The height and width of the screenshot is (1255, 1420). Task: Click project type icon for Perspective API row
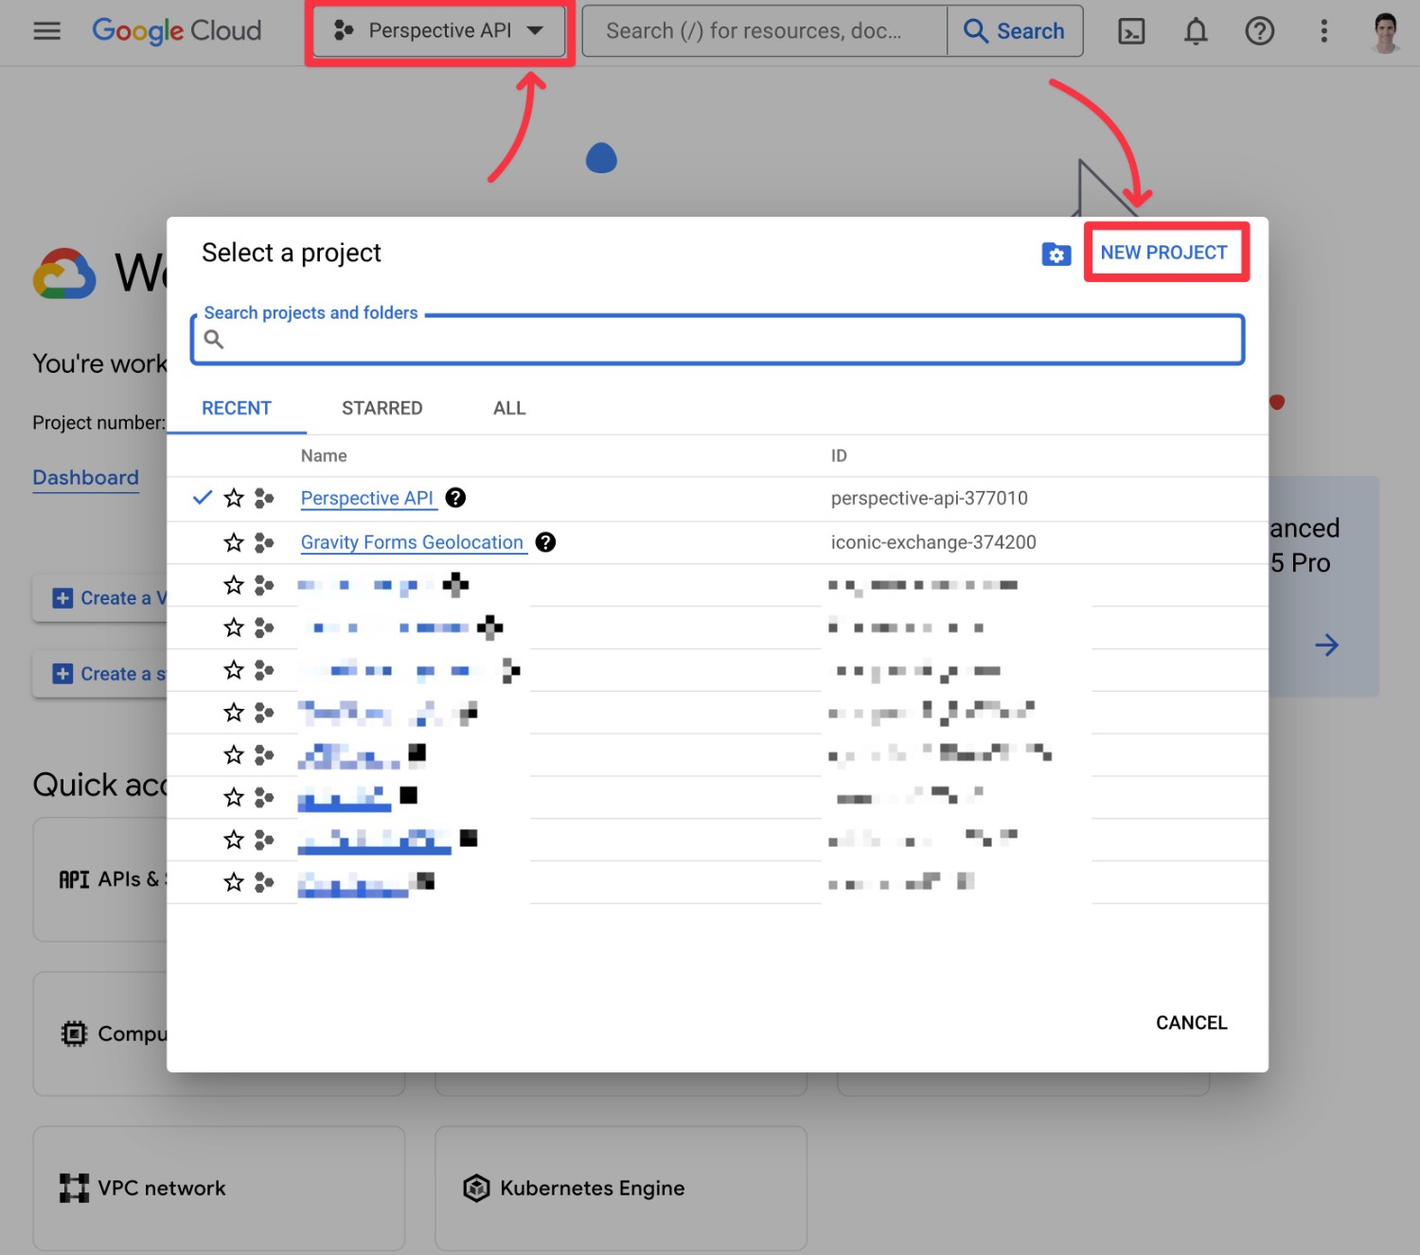tap(264, 498)
